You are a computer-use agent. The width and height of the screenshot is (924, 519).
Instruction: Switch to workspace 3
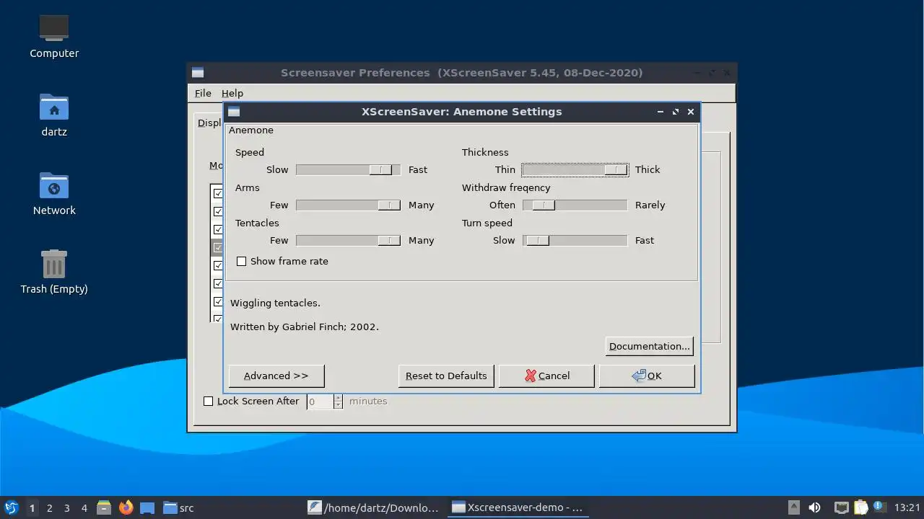(66, 507)
